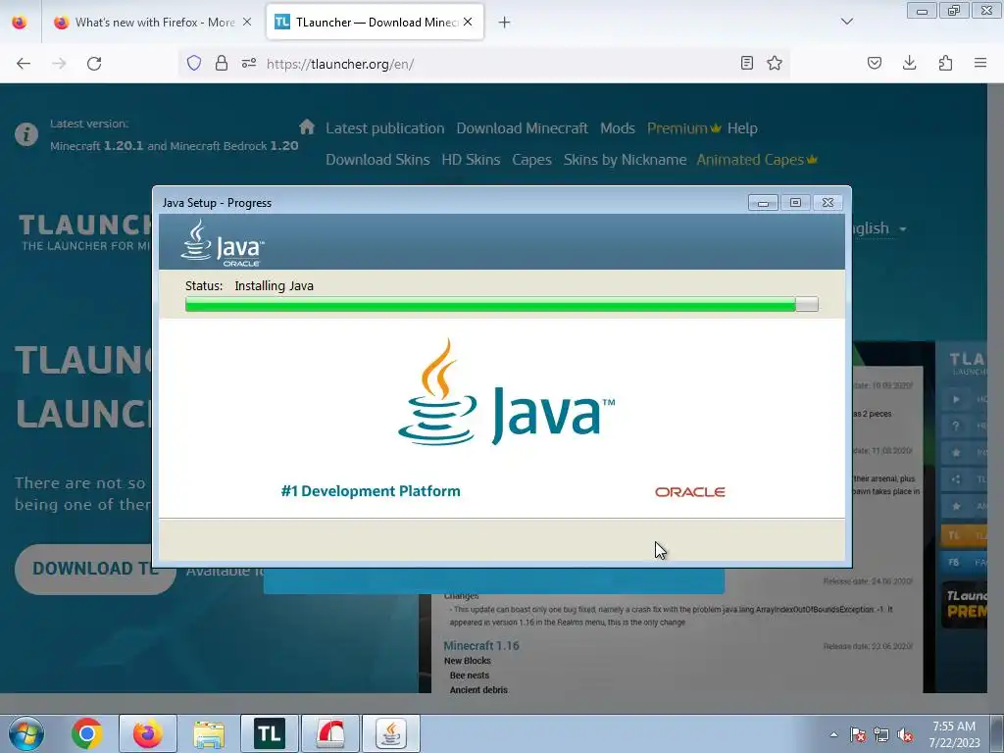Open Latest publication menu link
The width and height of the screenshot is (1004, 753).
pos(384,128)
